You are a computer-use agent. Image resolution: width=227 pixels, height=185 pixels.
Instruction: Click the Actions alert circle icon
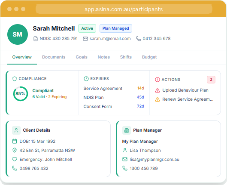[157, 80]
